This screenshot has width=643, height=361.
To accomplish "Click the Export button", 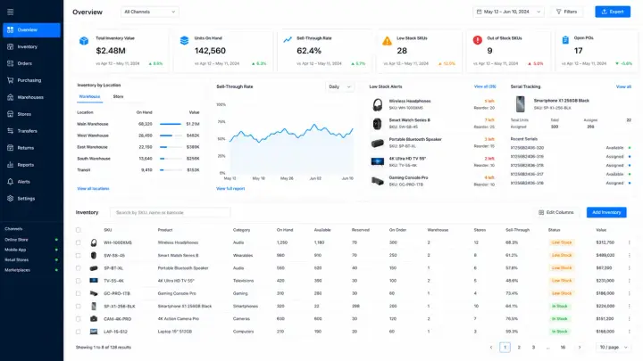I will pyautogui.click(x=613, y=12).
